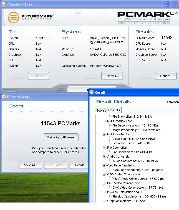This screenshot has width=179, height=210.
Task: Collapse the DivX Video Compression group
Action: click(x=104, y=183)
